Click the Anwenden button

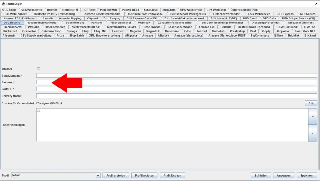point(284,175)
